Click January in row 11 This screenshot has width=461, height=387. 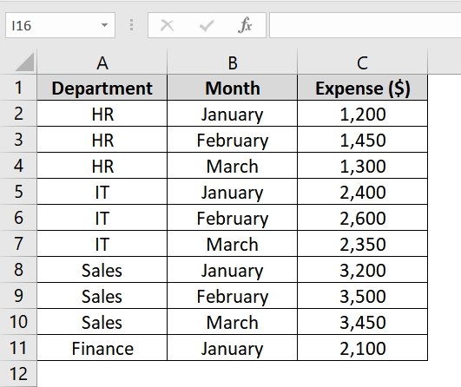tap(233, 348)
